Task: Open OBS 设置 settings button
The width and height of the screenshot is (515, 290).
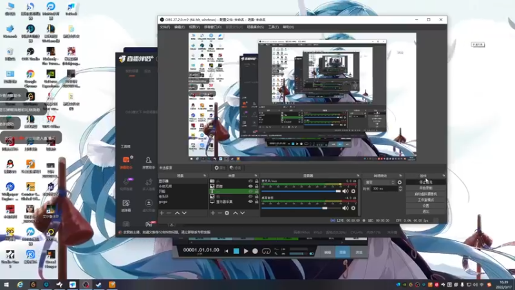Action: [x=426, y=206]
